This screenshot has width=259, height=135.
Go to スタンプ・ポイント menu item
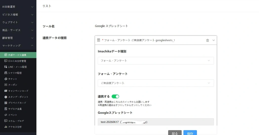[x=18, y=97]
